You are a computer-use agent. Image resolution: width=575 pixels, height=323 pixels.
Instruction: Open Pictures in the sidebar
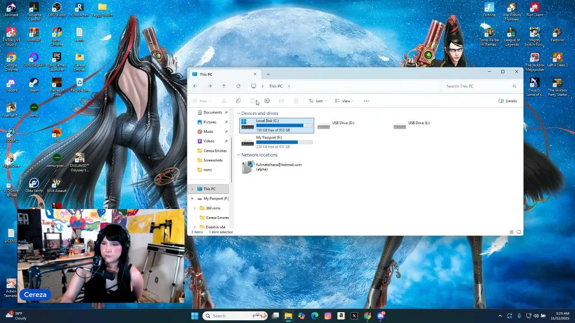click(x=210, y=122)
